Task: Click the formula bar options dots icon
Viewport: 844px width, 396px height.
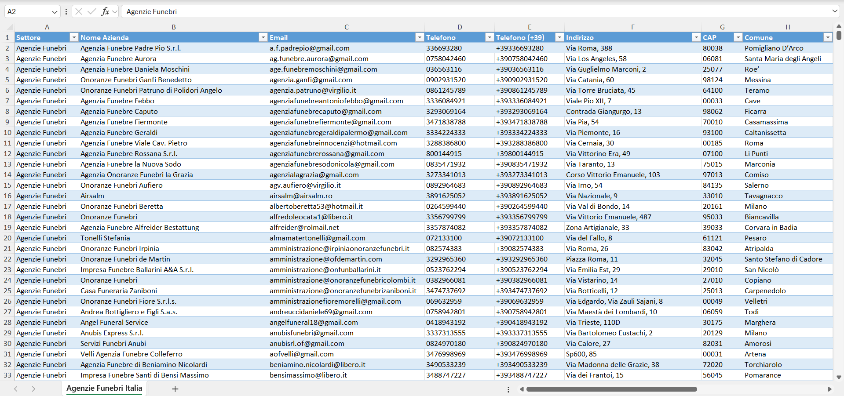Action: (x=66, y=11)
